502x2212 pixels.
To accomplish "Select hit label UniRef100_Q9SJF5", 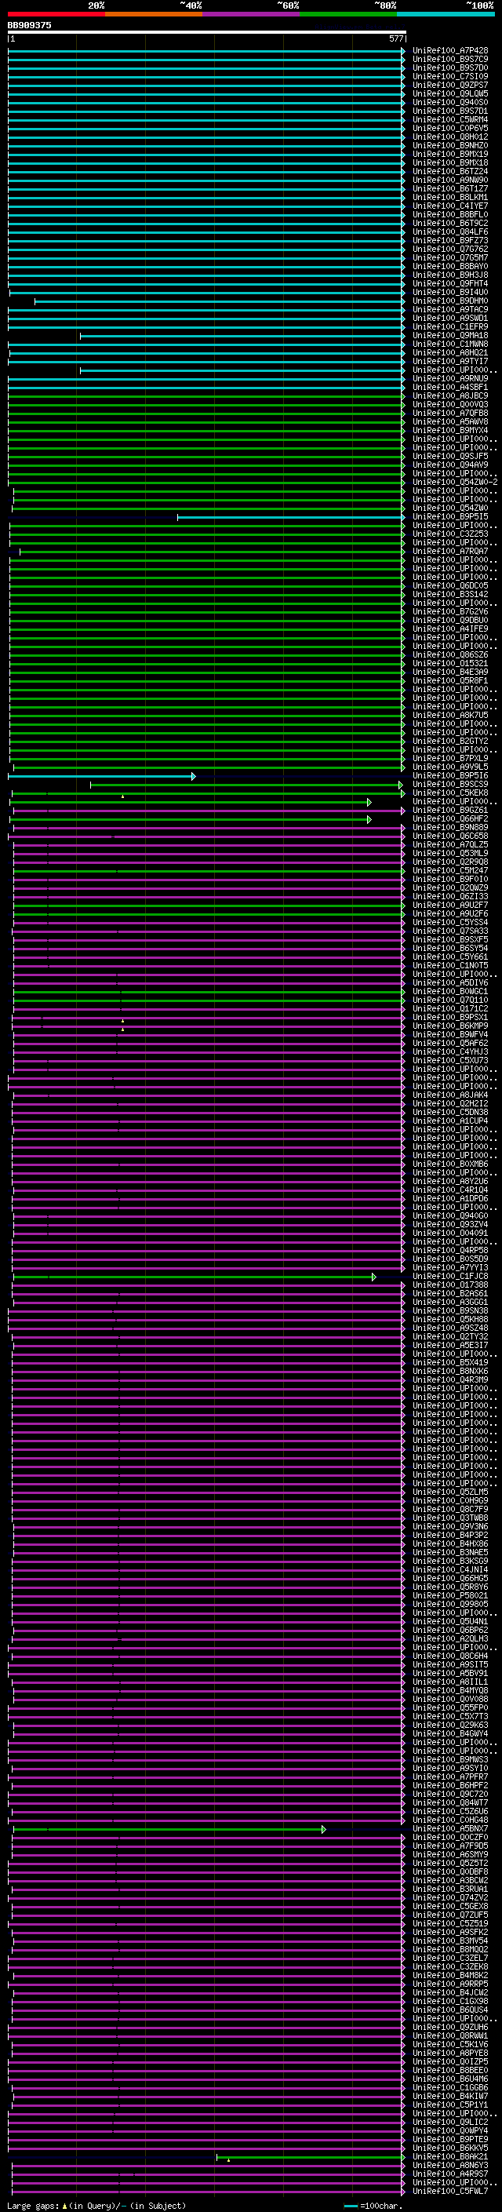I will [x=450, y=456].
